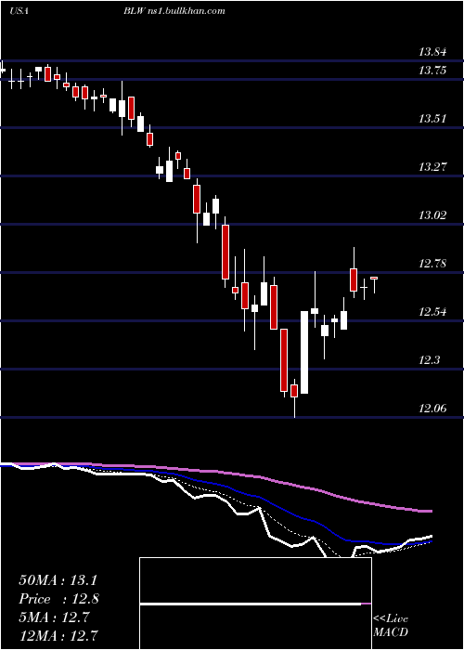Click the 5MA : 12.7 readout
This screenshot has width=464, height=650.
tap(54, 617)
